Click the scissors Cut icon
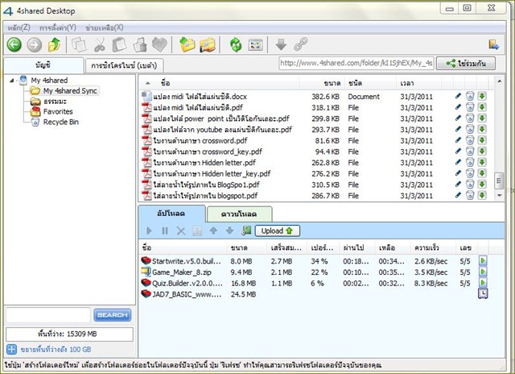515x374 pixels. click(x=100, y=45)
